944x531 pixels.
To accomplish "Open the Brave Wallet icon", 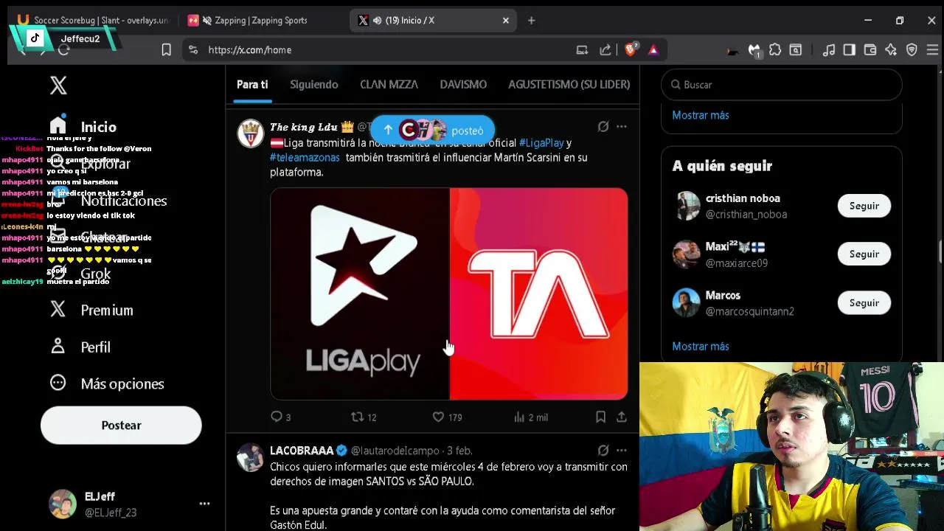I will click(870, 50).
